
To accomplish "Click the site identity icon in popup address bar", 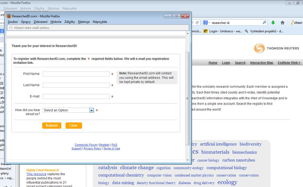I will pyautogui.click(x=11, y=28).
